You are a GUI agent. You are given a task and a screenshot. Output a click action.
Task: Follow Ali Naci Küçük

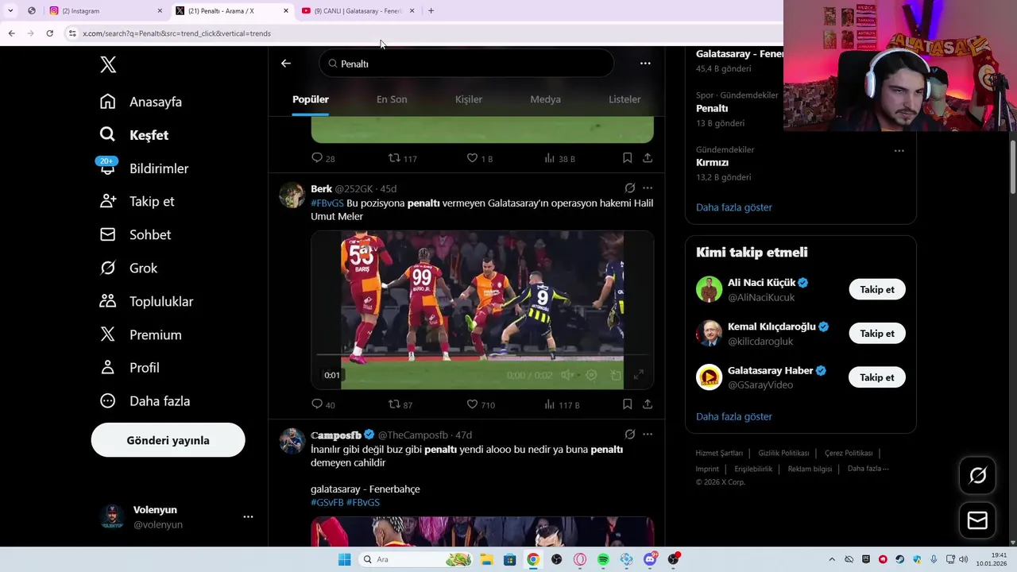pos(877,289)
